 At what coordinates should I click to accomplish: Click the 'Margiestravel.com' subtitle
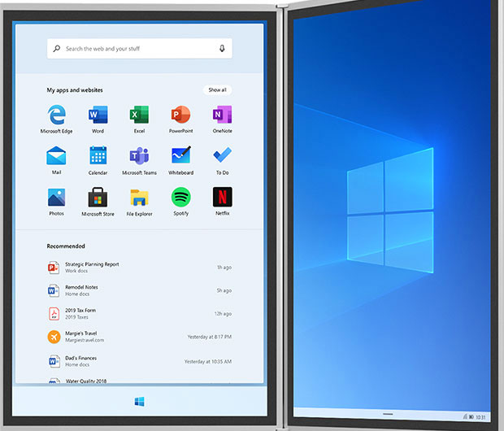tap(85, 340)
